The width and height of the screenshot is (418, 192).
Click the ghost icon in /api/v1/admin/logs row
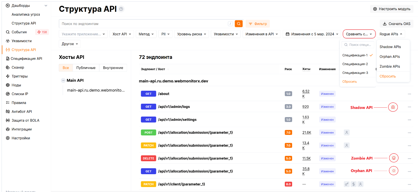[393, 107]
